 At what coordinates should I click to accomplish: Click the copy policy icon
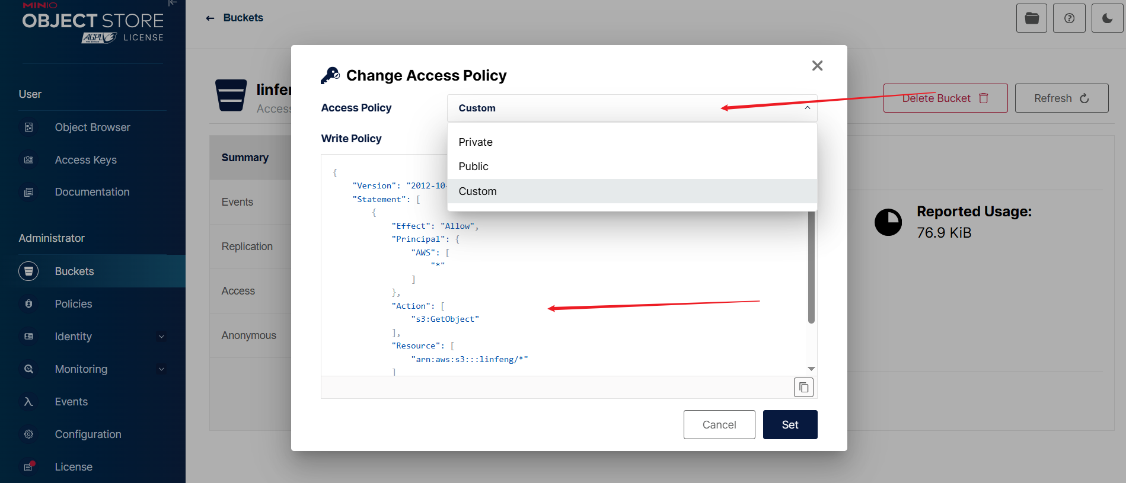pos(803,388)
